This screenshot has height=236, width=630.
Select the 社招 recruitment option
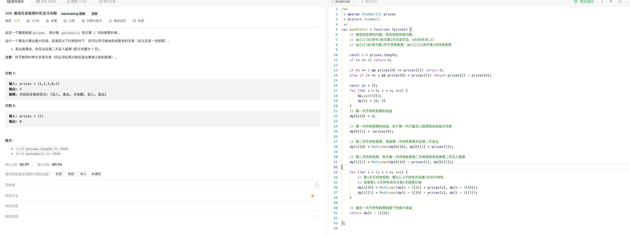pyautogui.click(x=59, y=174)
